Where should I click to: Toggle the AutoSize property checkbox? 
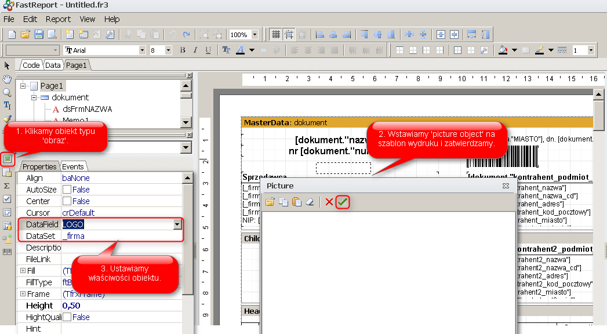tap(67, 190)
